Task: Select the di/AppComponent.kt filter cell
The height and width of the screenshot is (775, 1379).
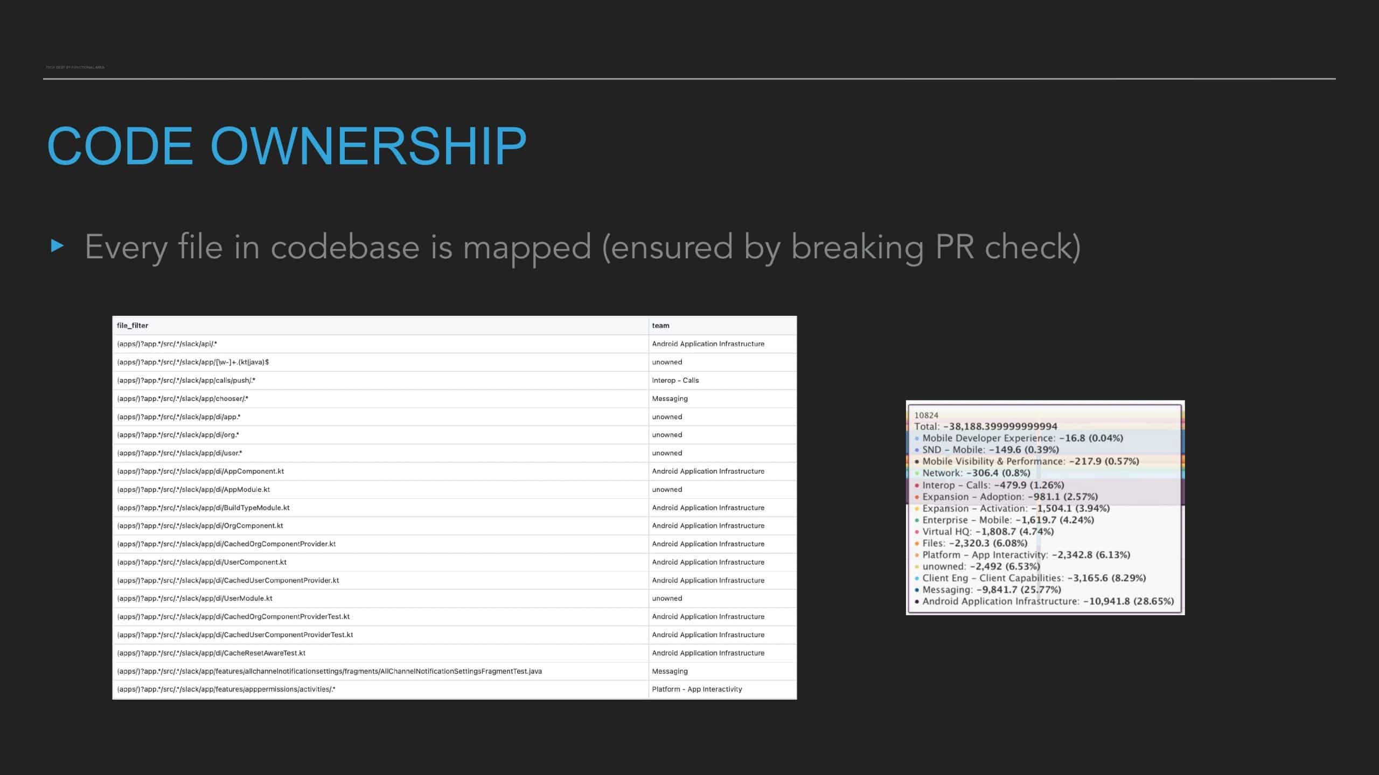Action: click(380, 471)
